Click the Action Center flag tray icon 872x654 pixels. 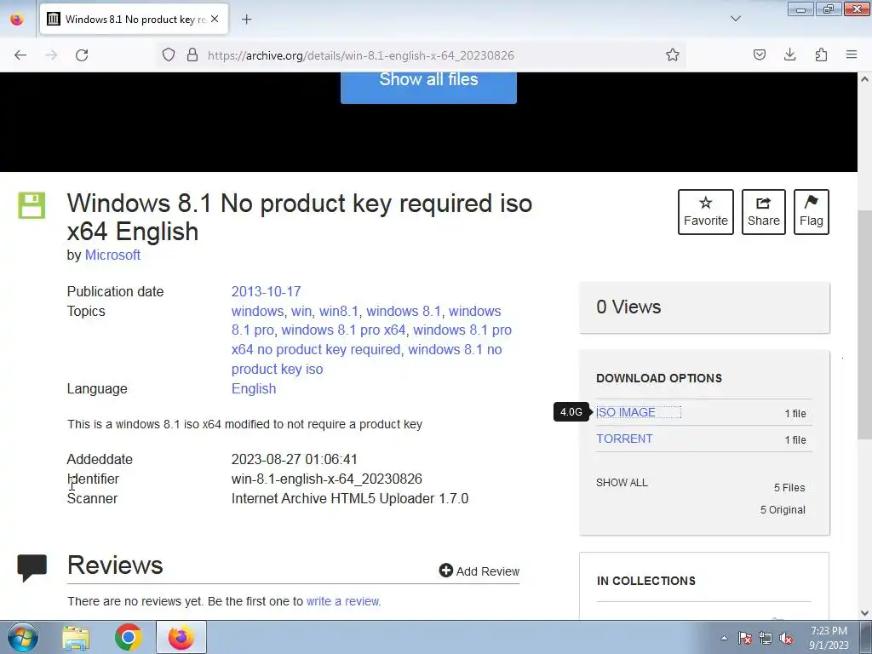745,638
